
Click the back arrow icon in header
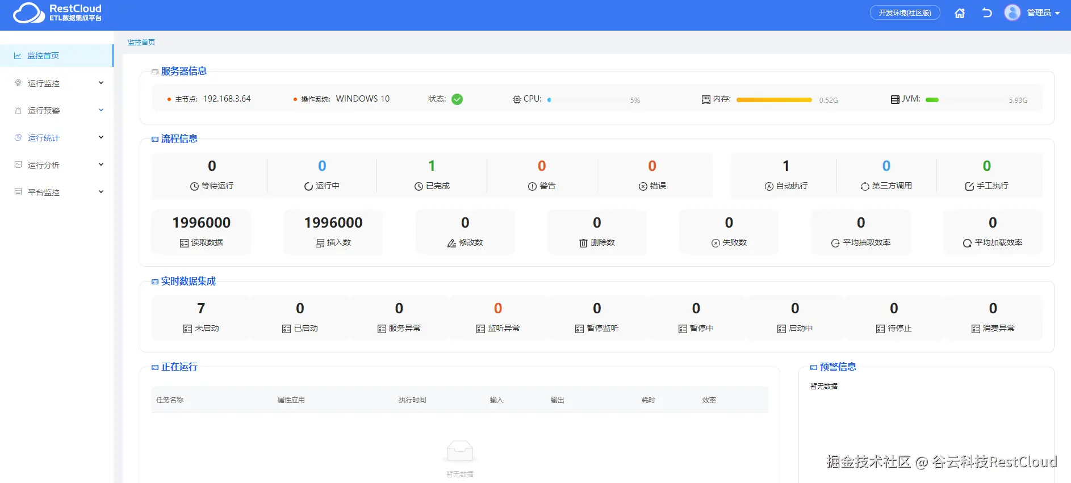point(987,13)
